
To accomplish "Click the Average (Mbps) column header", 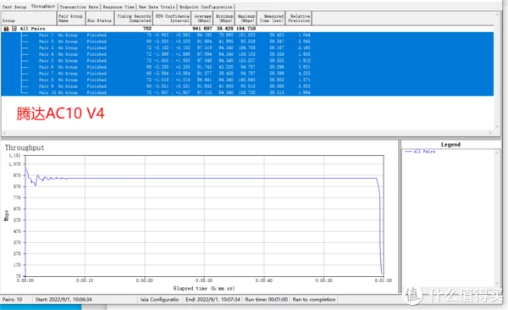I will coord(202,18).
